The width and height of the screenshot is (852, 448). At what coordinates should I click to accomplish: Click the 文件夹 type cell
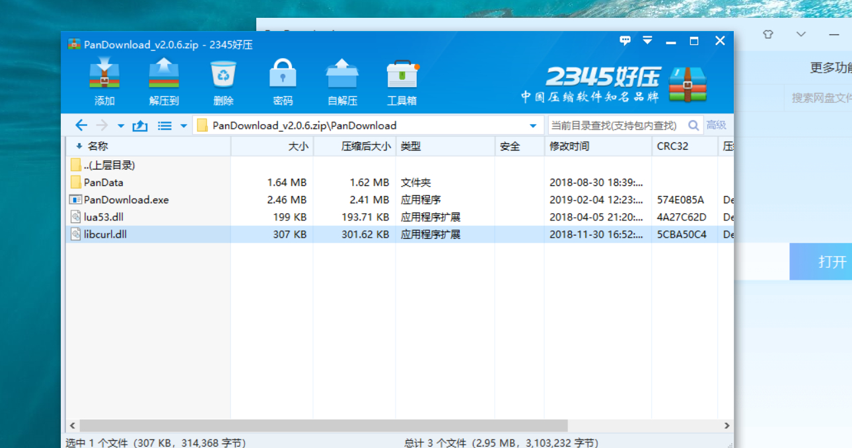coord(415,183)
